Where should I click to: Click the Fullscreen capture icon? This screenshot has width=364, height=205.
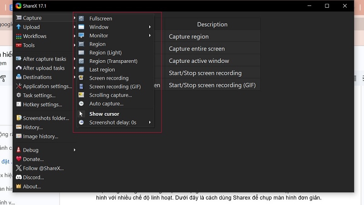(81, 19)
